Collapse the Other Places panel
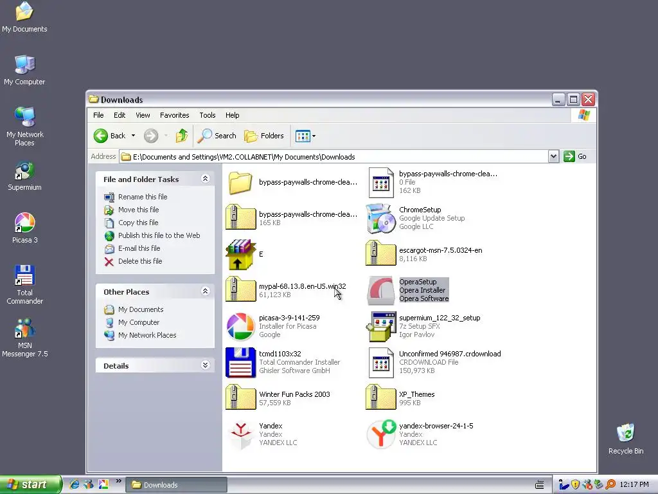 [x=205, y=291]
